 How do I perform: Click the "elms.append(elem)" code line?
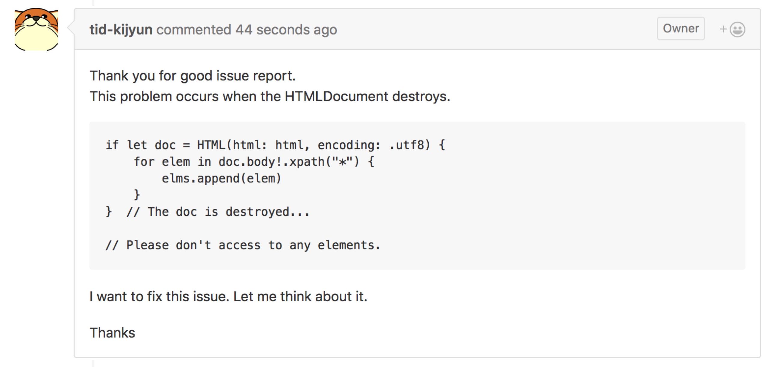tap(221, 179)
